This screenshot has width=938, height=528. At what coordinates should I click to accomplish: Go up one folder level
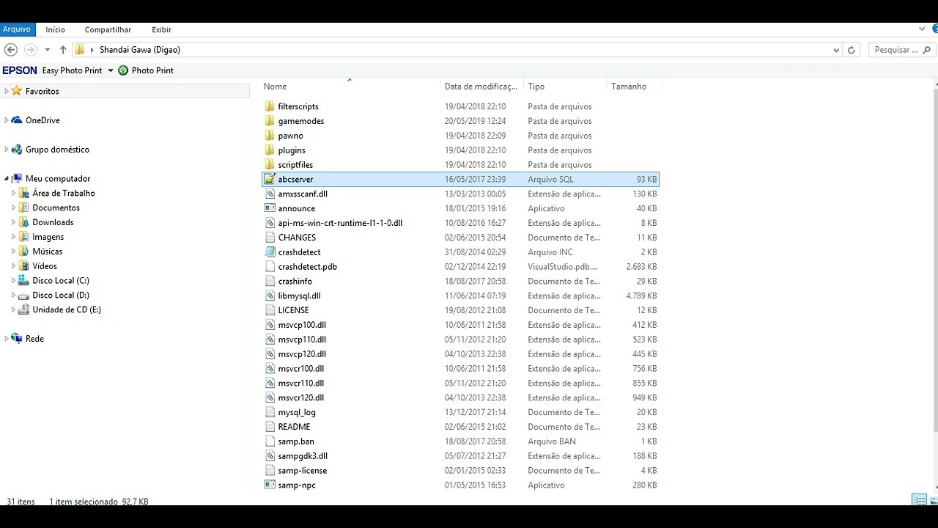coord(63,50)
